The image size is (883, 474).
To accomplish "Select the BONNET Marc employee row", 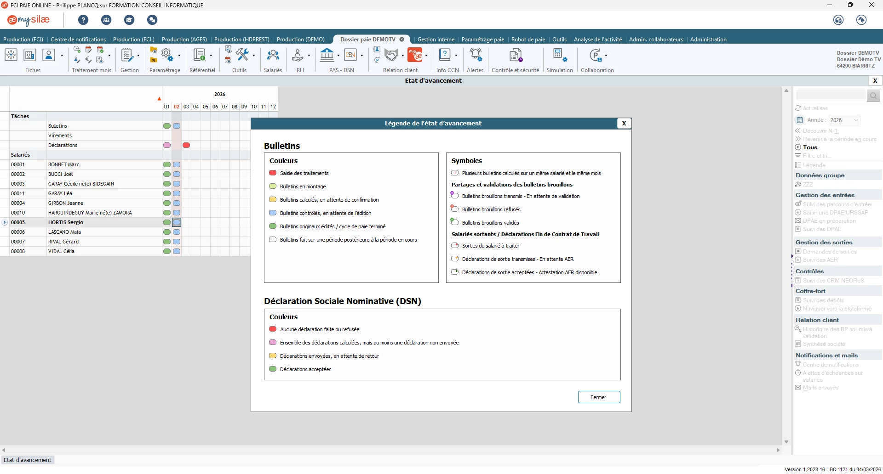I will click(x=64, y=164).
